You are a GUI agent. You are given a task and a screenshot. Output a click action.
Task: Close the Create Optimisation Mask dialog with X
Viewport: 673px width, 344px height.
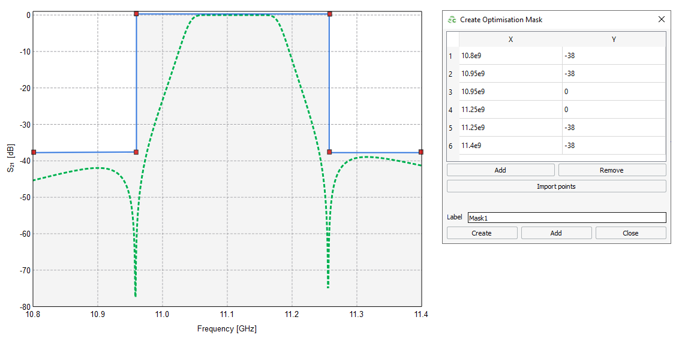[x=661, y=19]
